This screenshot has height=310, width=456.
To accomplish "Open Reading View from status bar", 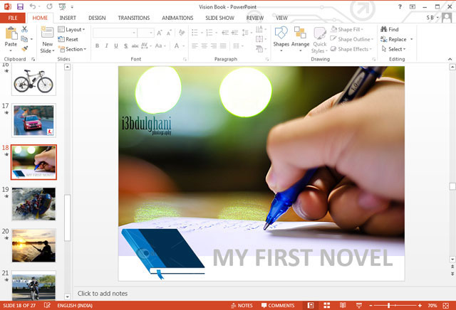I will [343, 305].
